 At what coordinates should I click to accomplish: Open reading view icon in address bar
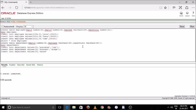coord(161,8)
